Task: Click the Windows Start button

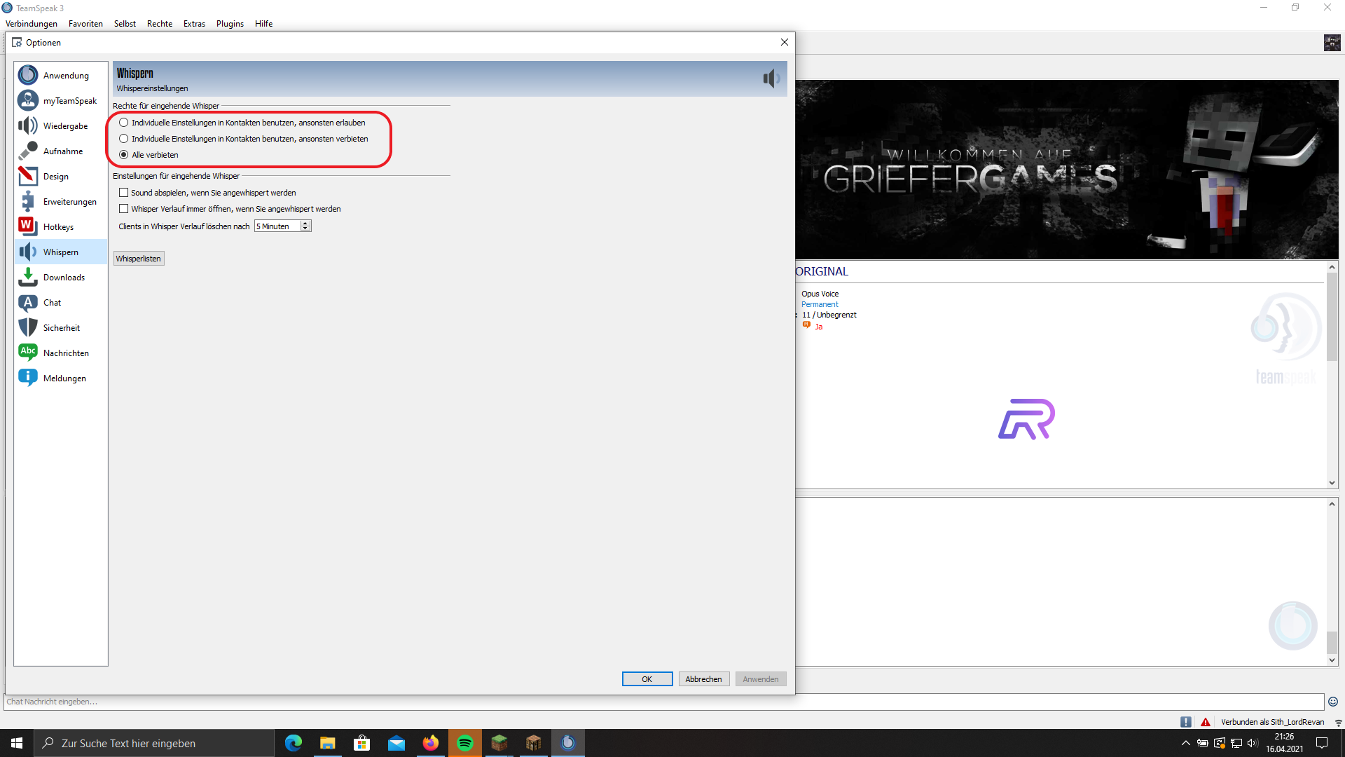Action: coord(17,743)
